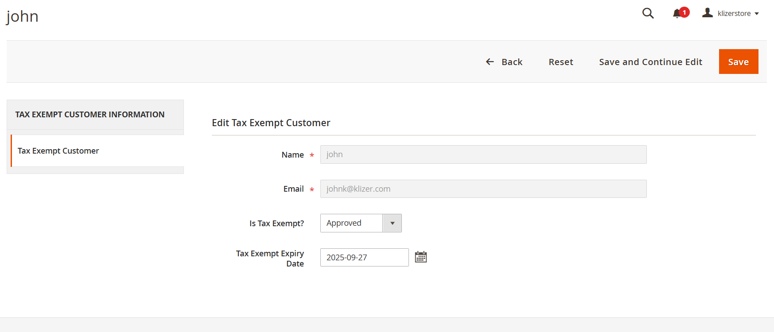Click the Name field containing john
The width and height of the screenshot is (774, 332).
click(x=483, y=154)
